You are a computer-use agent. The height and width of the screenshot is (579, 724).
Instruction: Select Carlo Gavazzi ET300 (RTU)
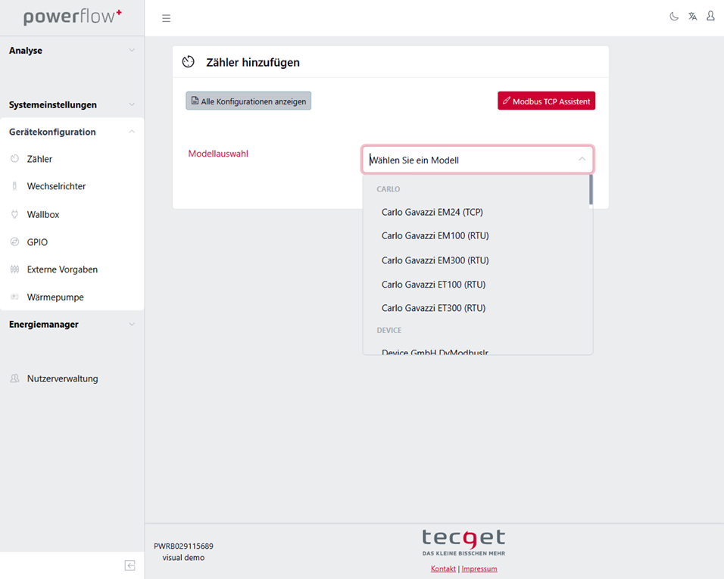pos(476,308)
